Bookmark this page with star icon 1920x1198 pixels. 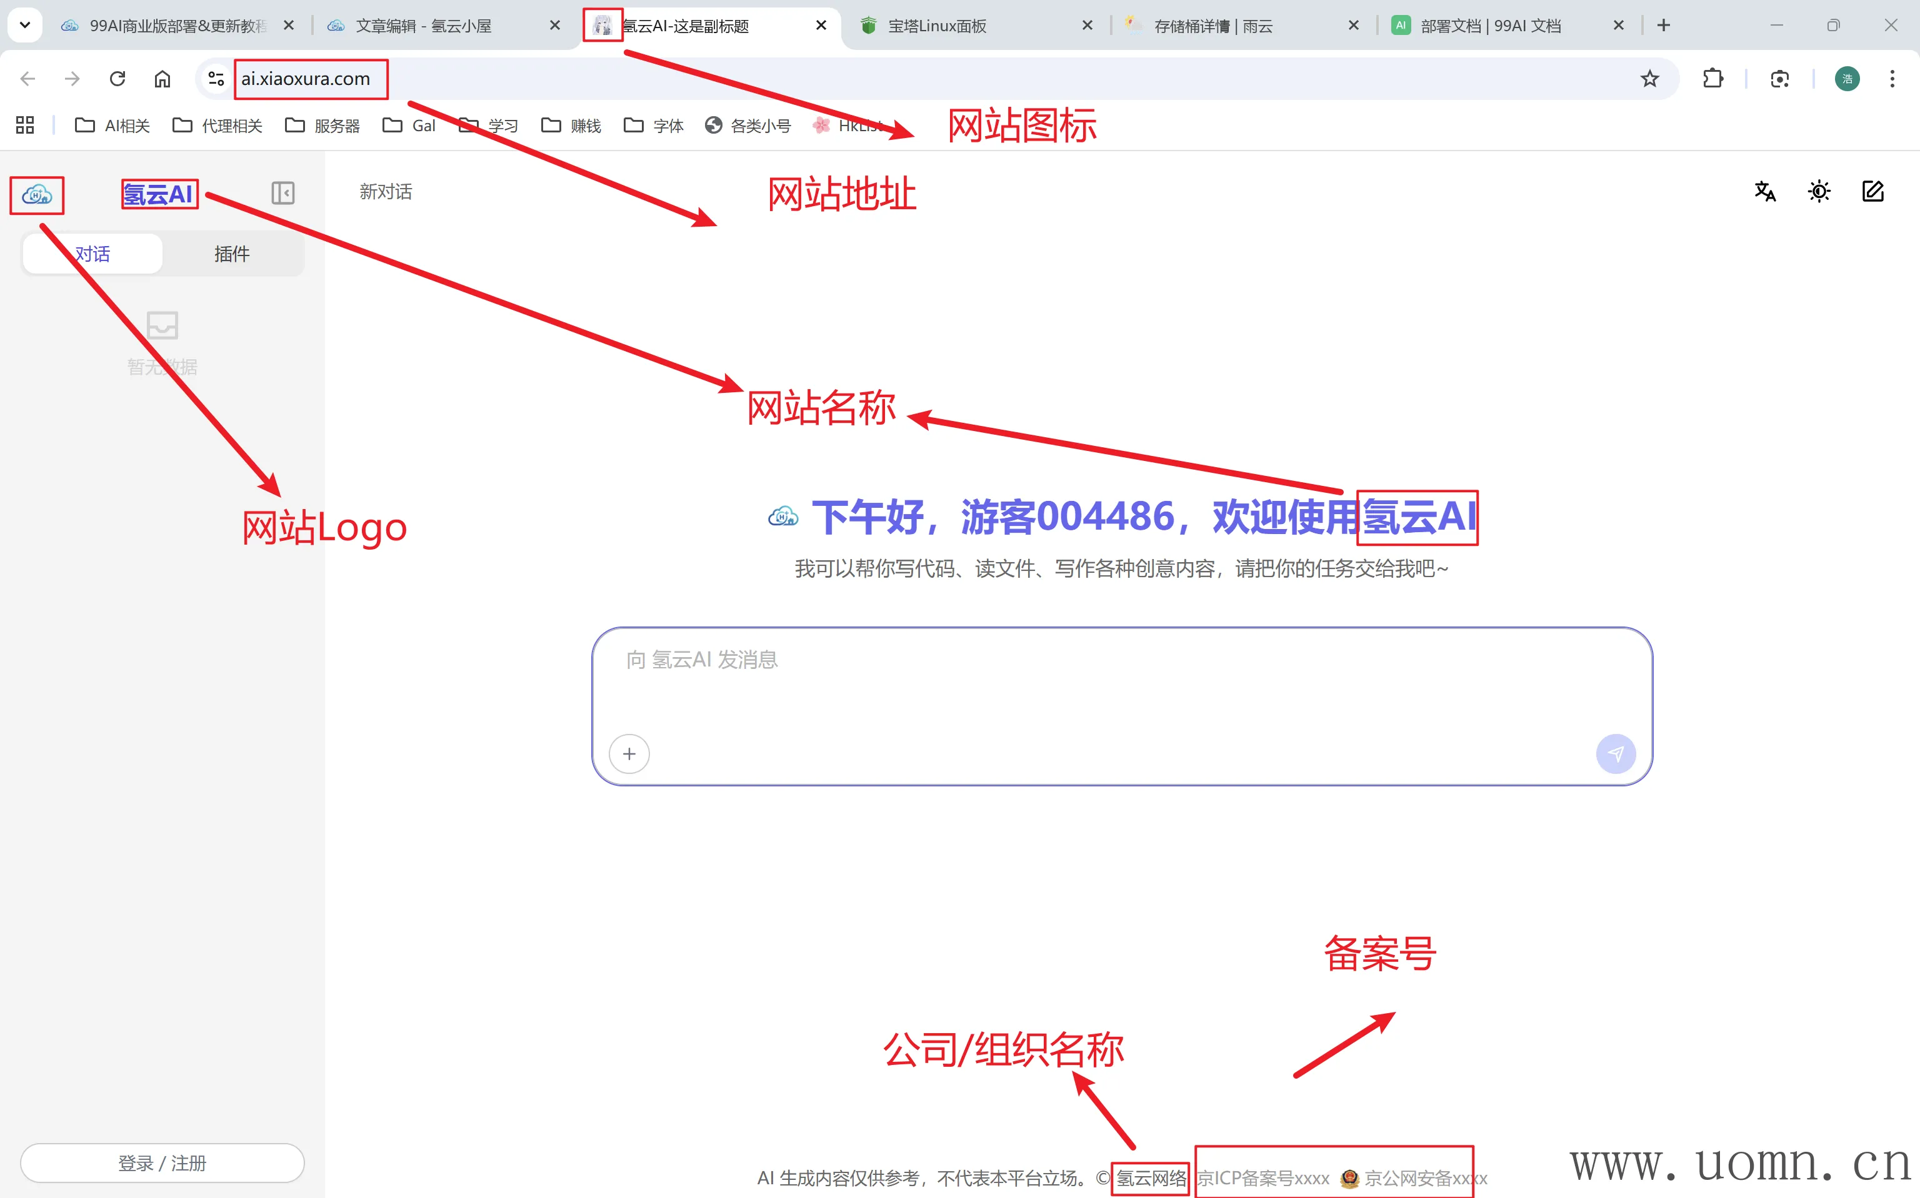point(1649,79)
